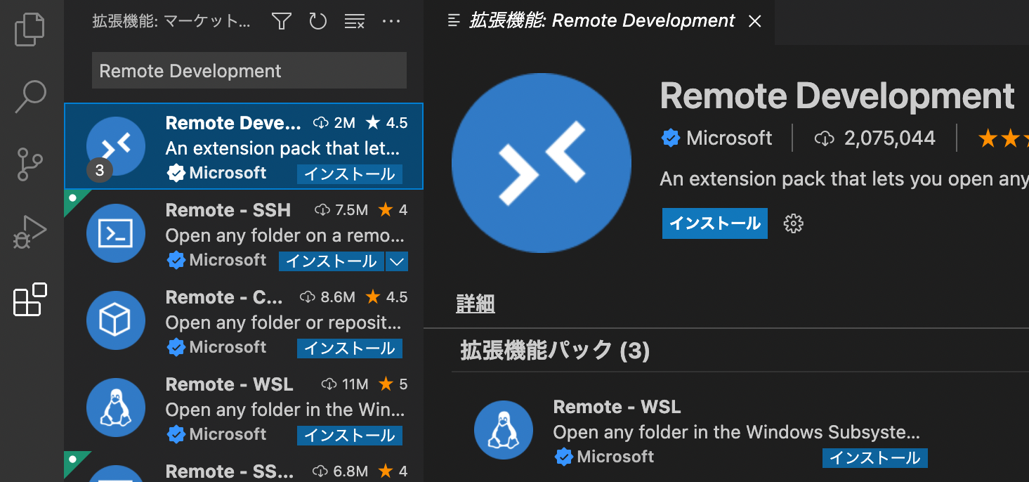Switch to the 詳細 tab

476,304
